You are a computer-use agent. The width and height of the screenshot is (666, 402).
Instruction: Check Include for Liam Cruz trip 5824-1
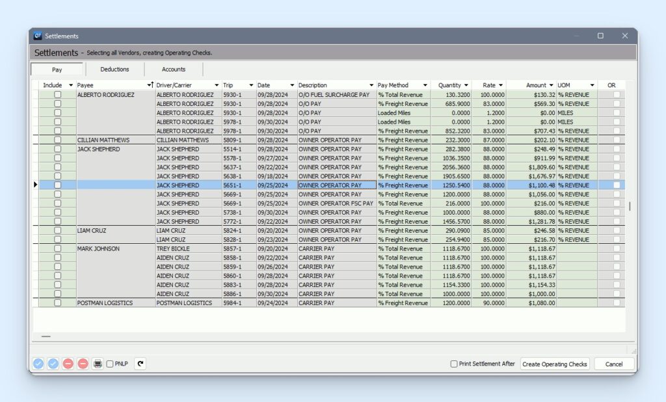58,230
